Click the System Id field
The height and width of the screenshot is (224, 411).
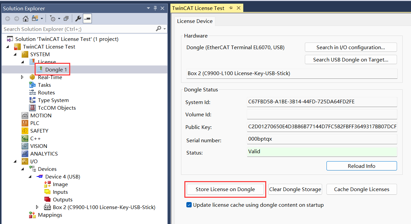click(322, 102)
